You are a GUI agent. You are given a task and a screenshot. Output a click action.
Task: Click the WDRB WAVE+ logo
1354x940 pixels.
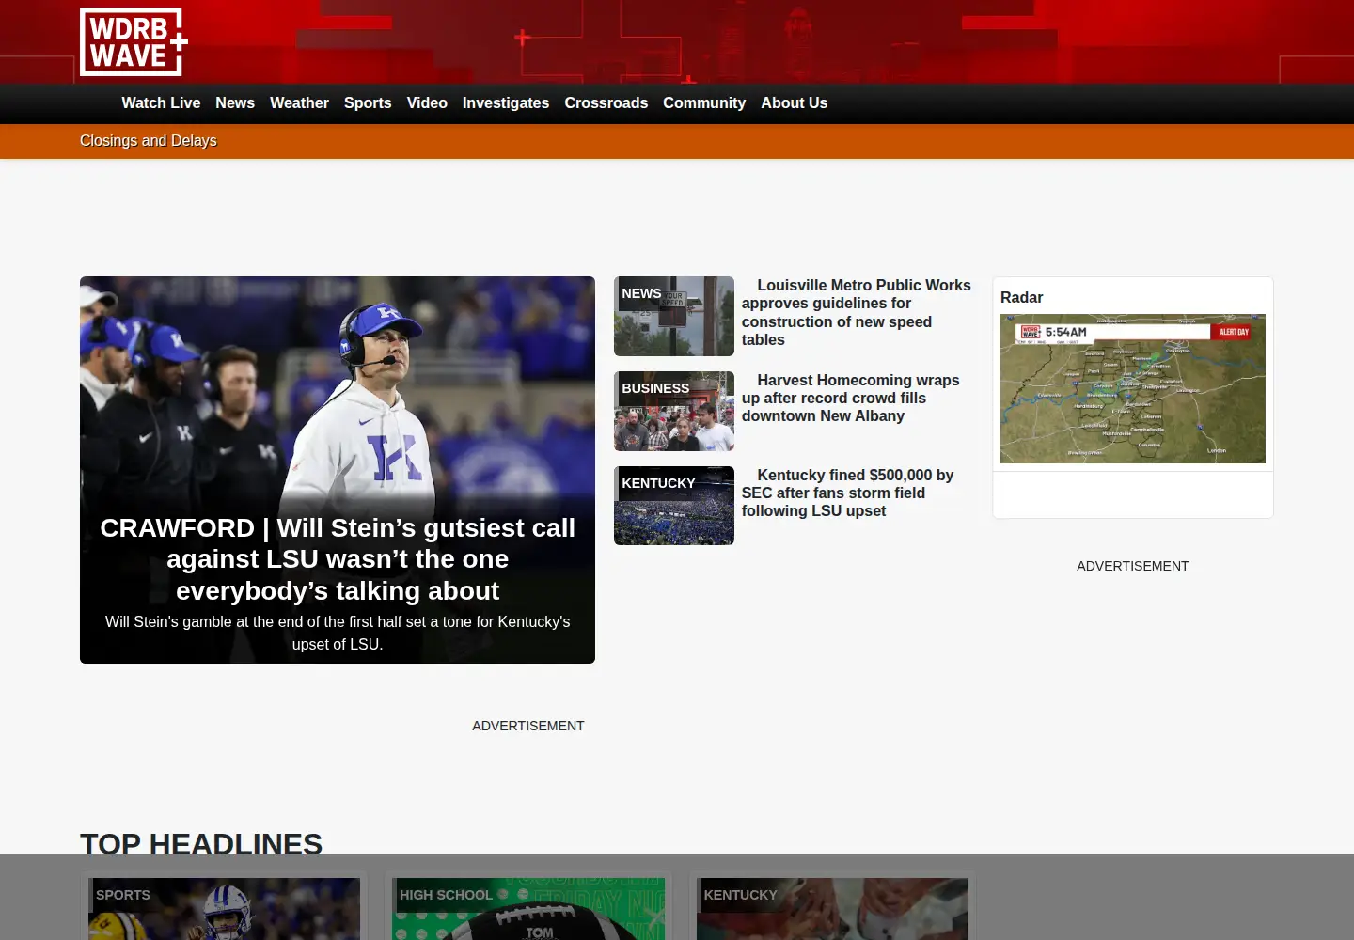click(x=134, y=42)
